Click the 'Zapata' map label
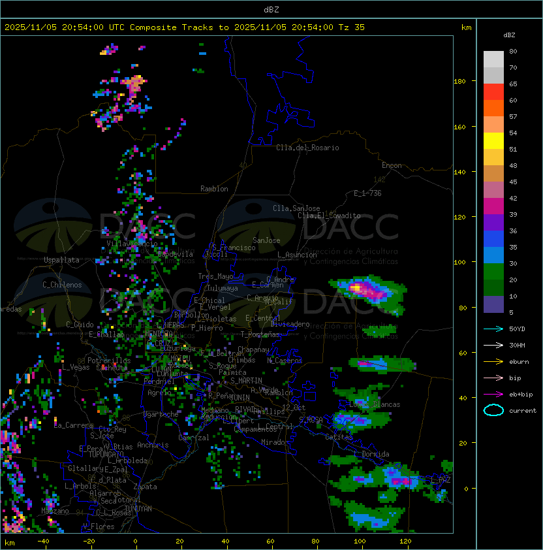 pyautogui.click(x=145, y=487)
